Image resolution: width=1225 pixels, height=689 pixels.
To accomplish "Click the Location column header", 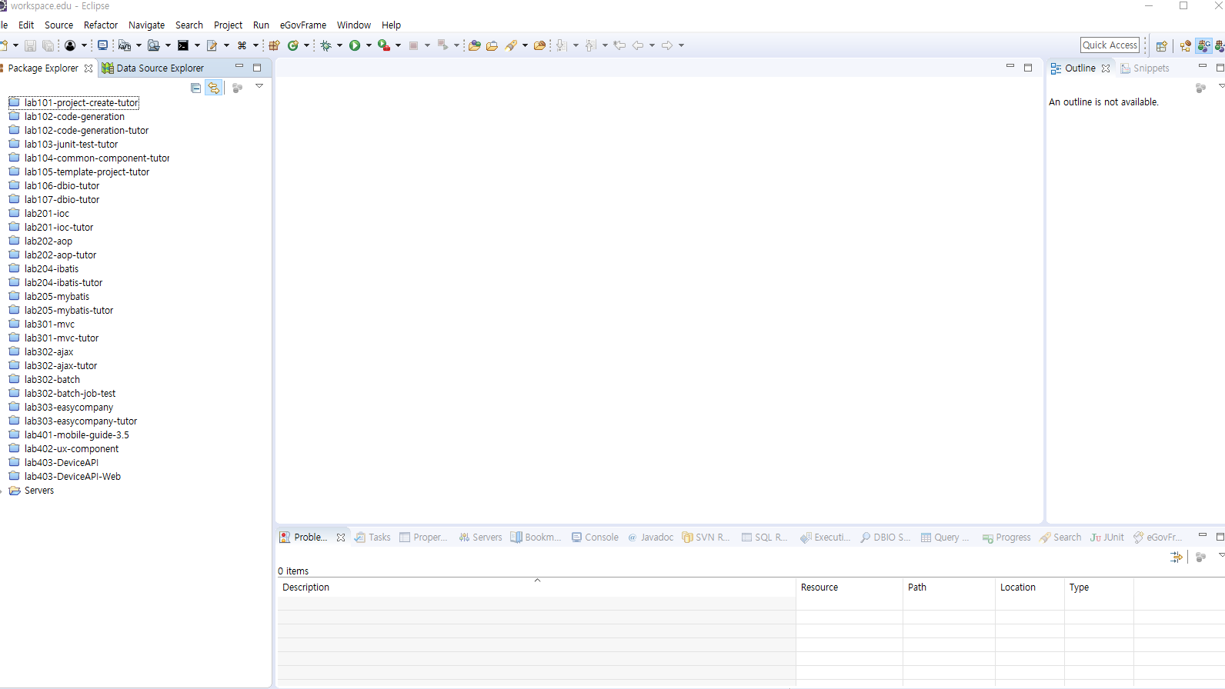I will click(1030, 587).
